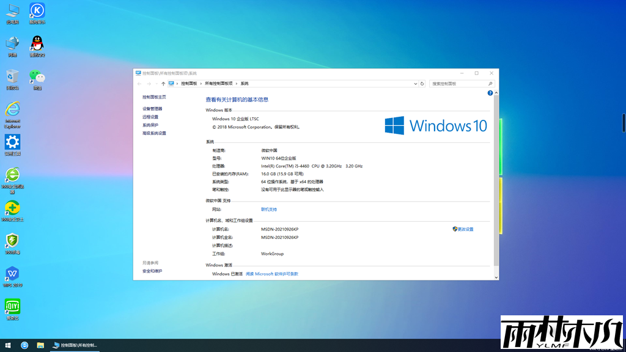Image resolution: width=626 pixels, height=352 pixels.
Task: Open the address bar history dropdown
Action: click(415, 84)
